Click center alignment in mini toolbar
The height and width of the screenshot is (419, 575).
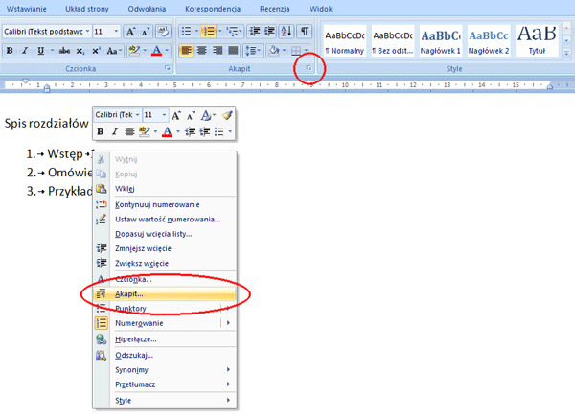129,131
